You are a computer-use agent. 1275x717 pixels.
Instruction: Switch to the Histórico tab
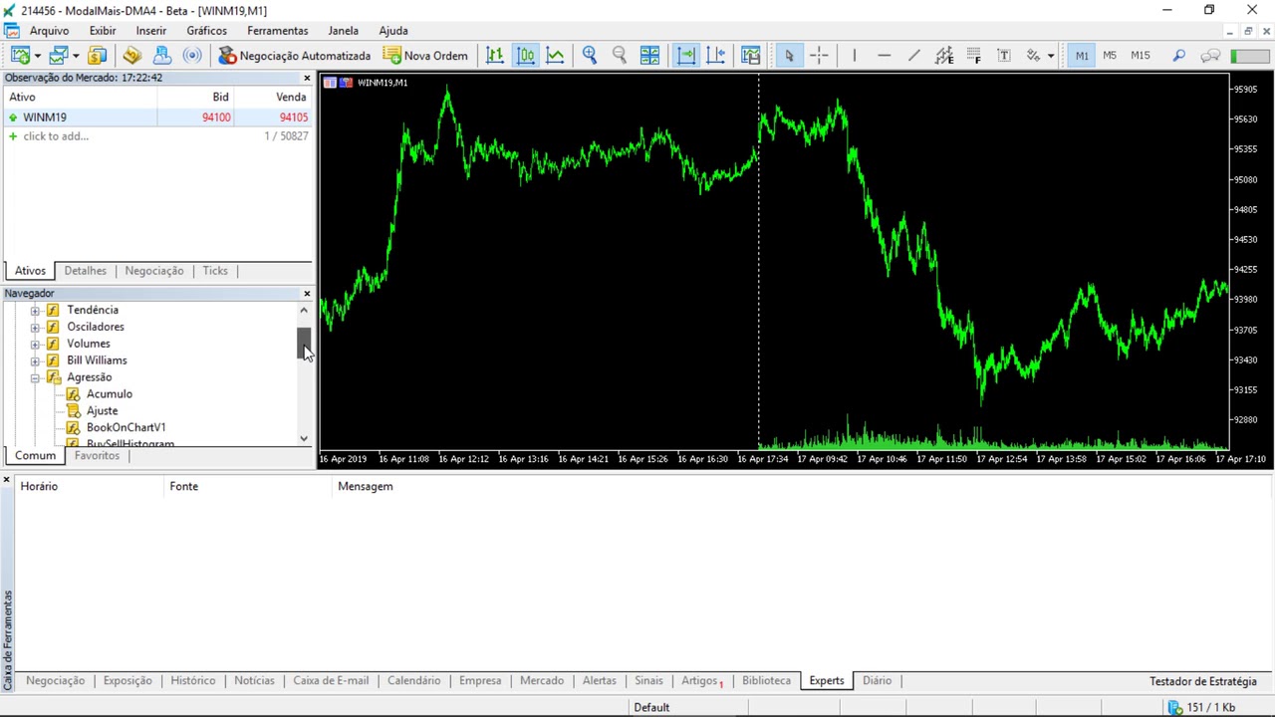(x=193, y=681)
